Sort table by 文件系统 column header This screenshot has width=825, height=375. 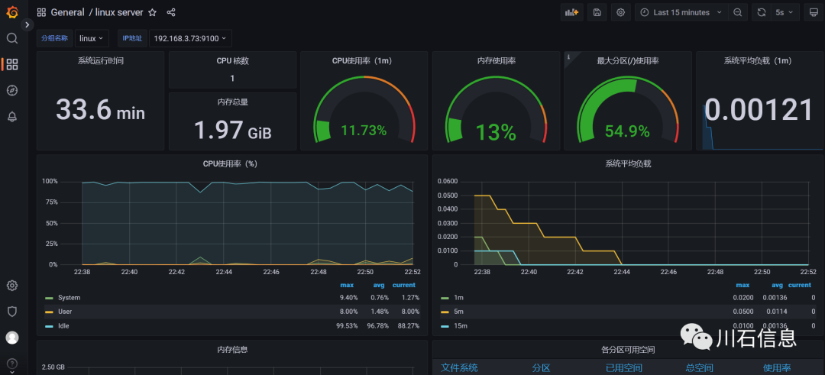click(x=459, y=367)
